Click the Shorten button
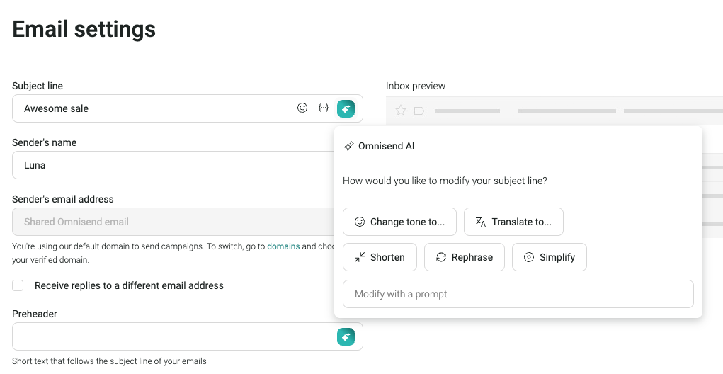Viewport: 723px width, 374px height. click(380, 257)
